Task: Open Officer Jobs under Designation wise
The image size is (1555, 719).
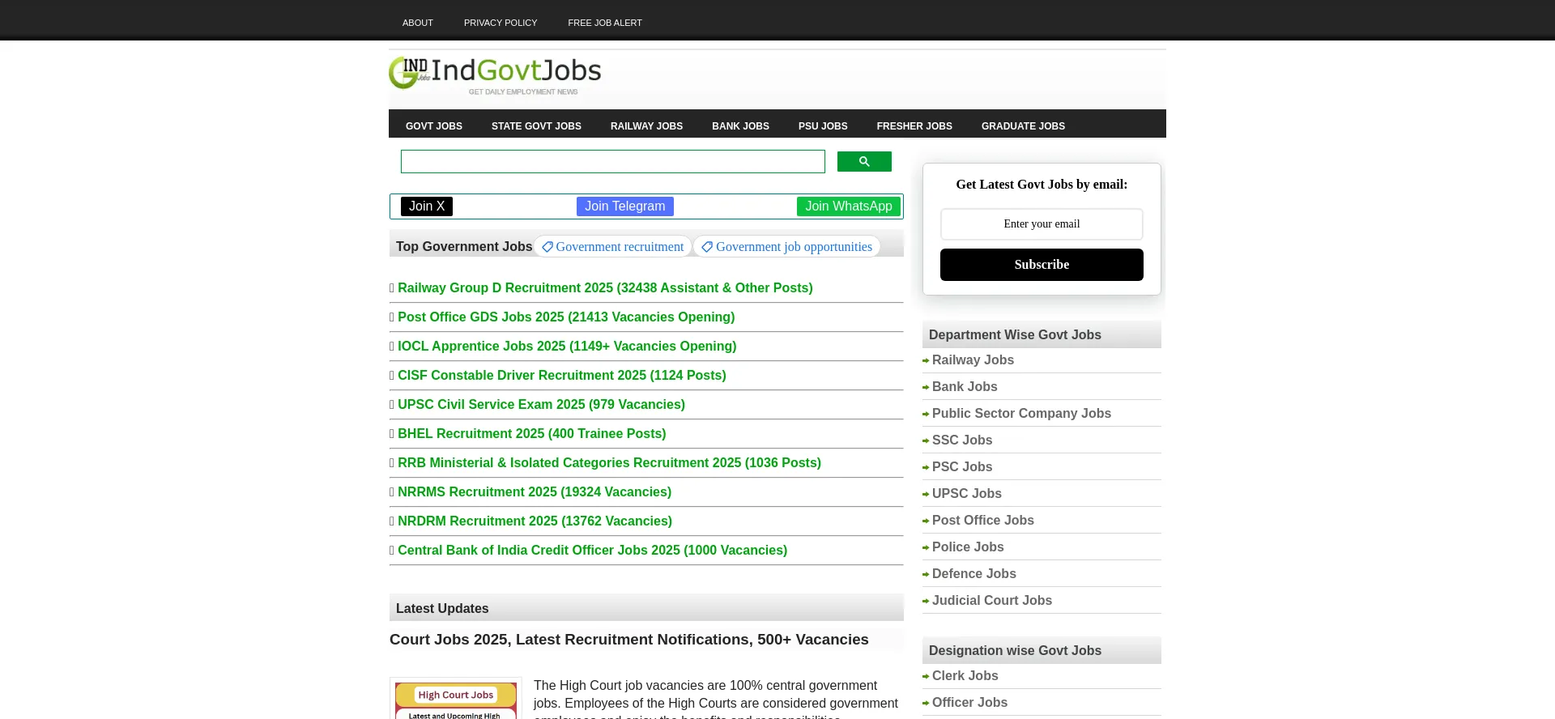Action: click(969, 702)
